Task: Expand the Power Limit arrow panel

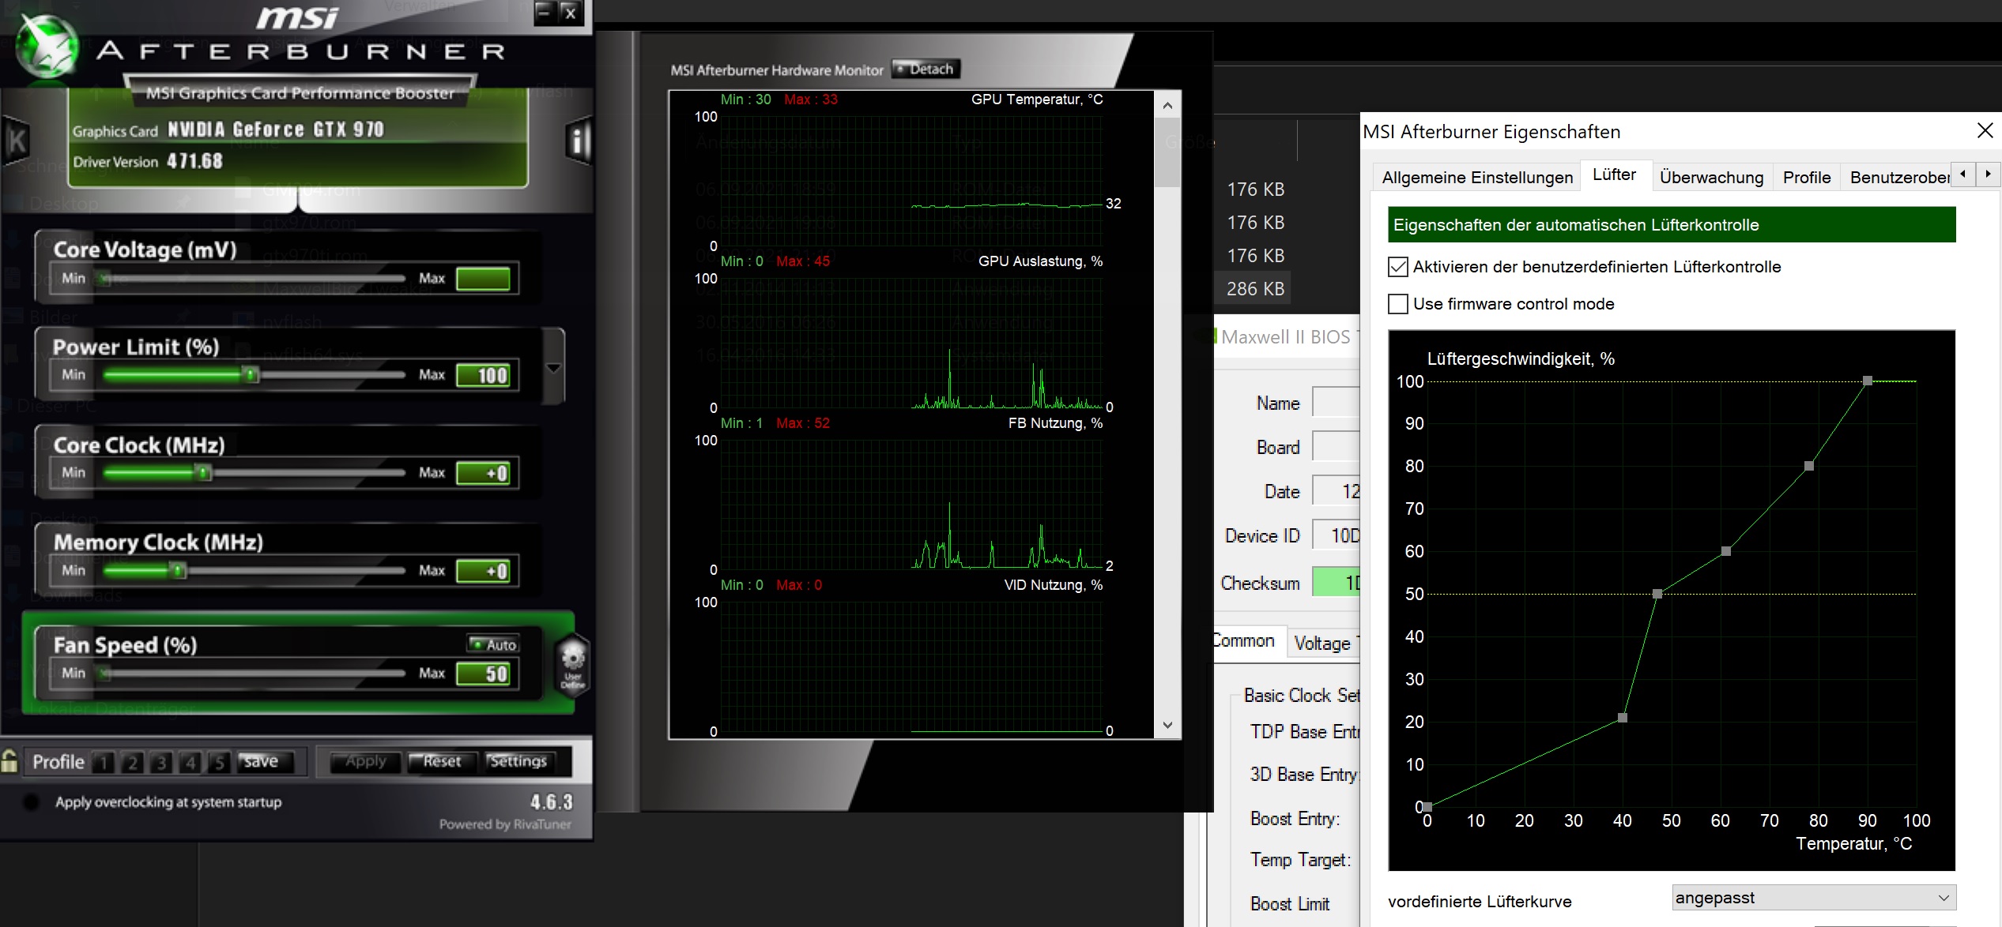Action: (553, 368)
